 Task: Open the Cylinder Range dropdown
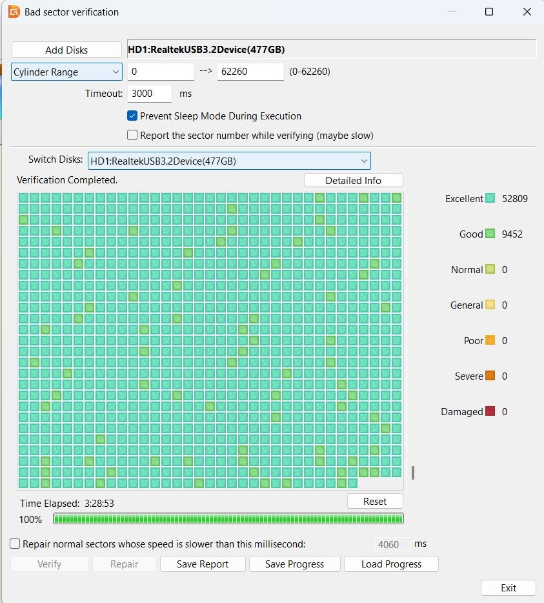tap(67, 72)
